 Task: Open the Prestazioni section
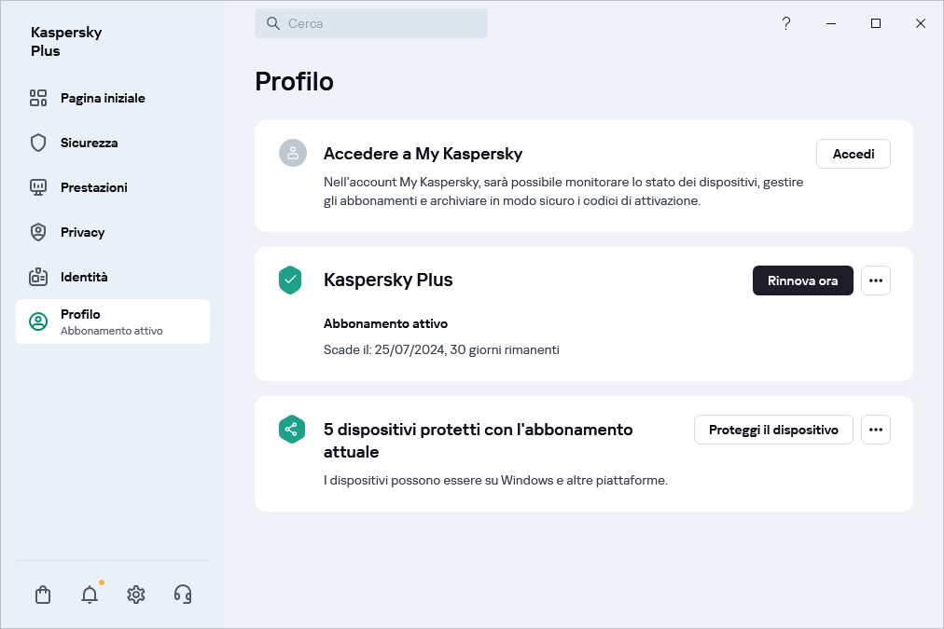click(93, 187)
